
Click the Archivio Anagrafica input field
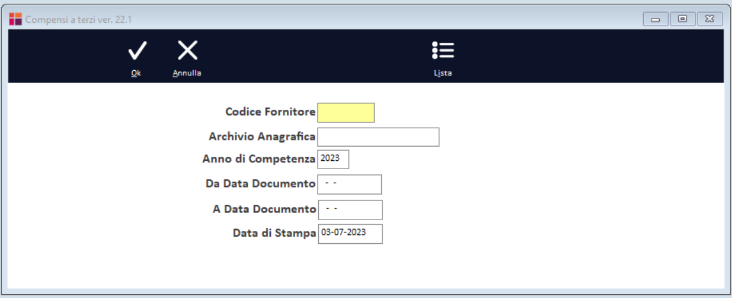[378, 137]
